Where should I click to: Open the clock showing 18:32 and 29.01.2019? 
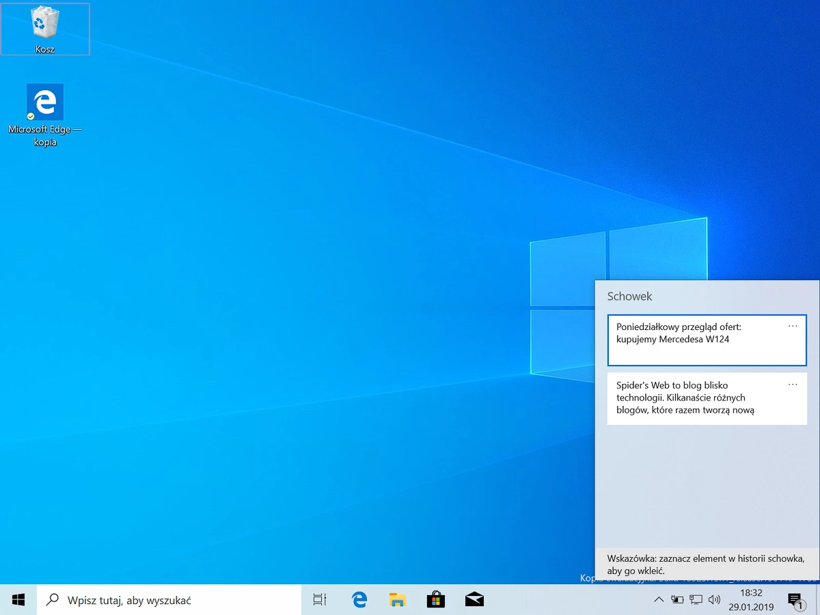tap(750, 600)
